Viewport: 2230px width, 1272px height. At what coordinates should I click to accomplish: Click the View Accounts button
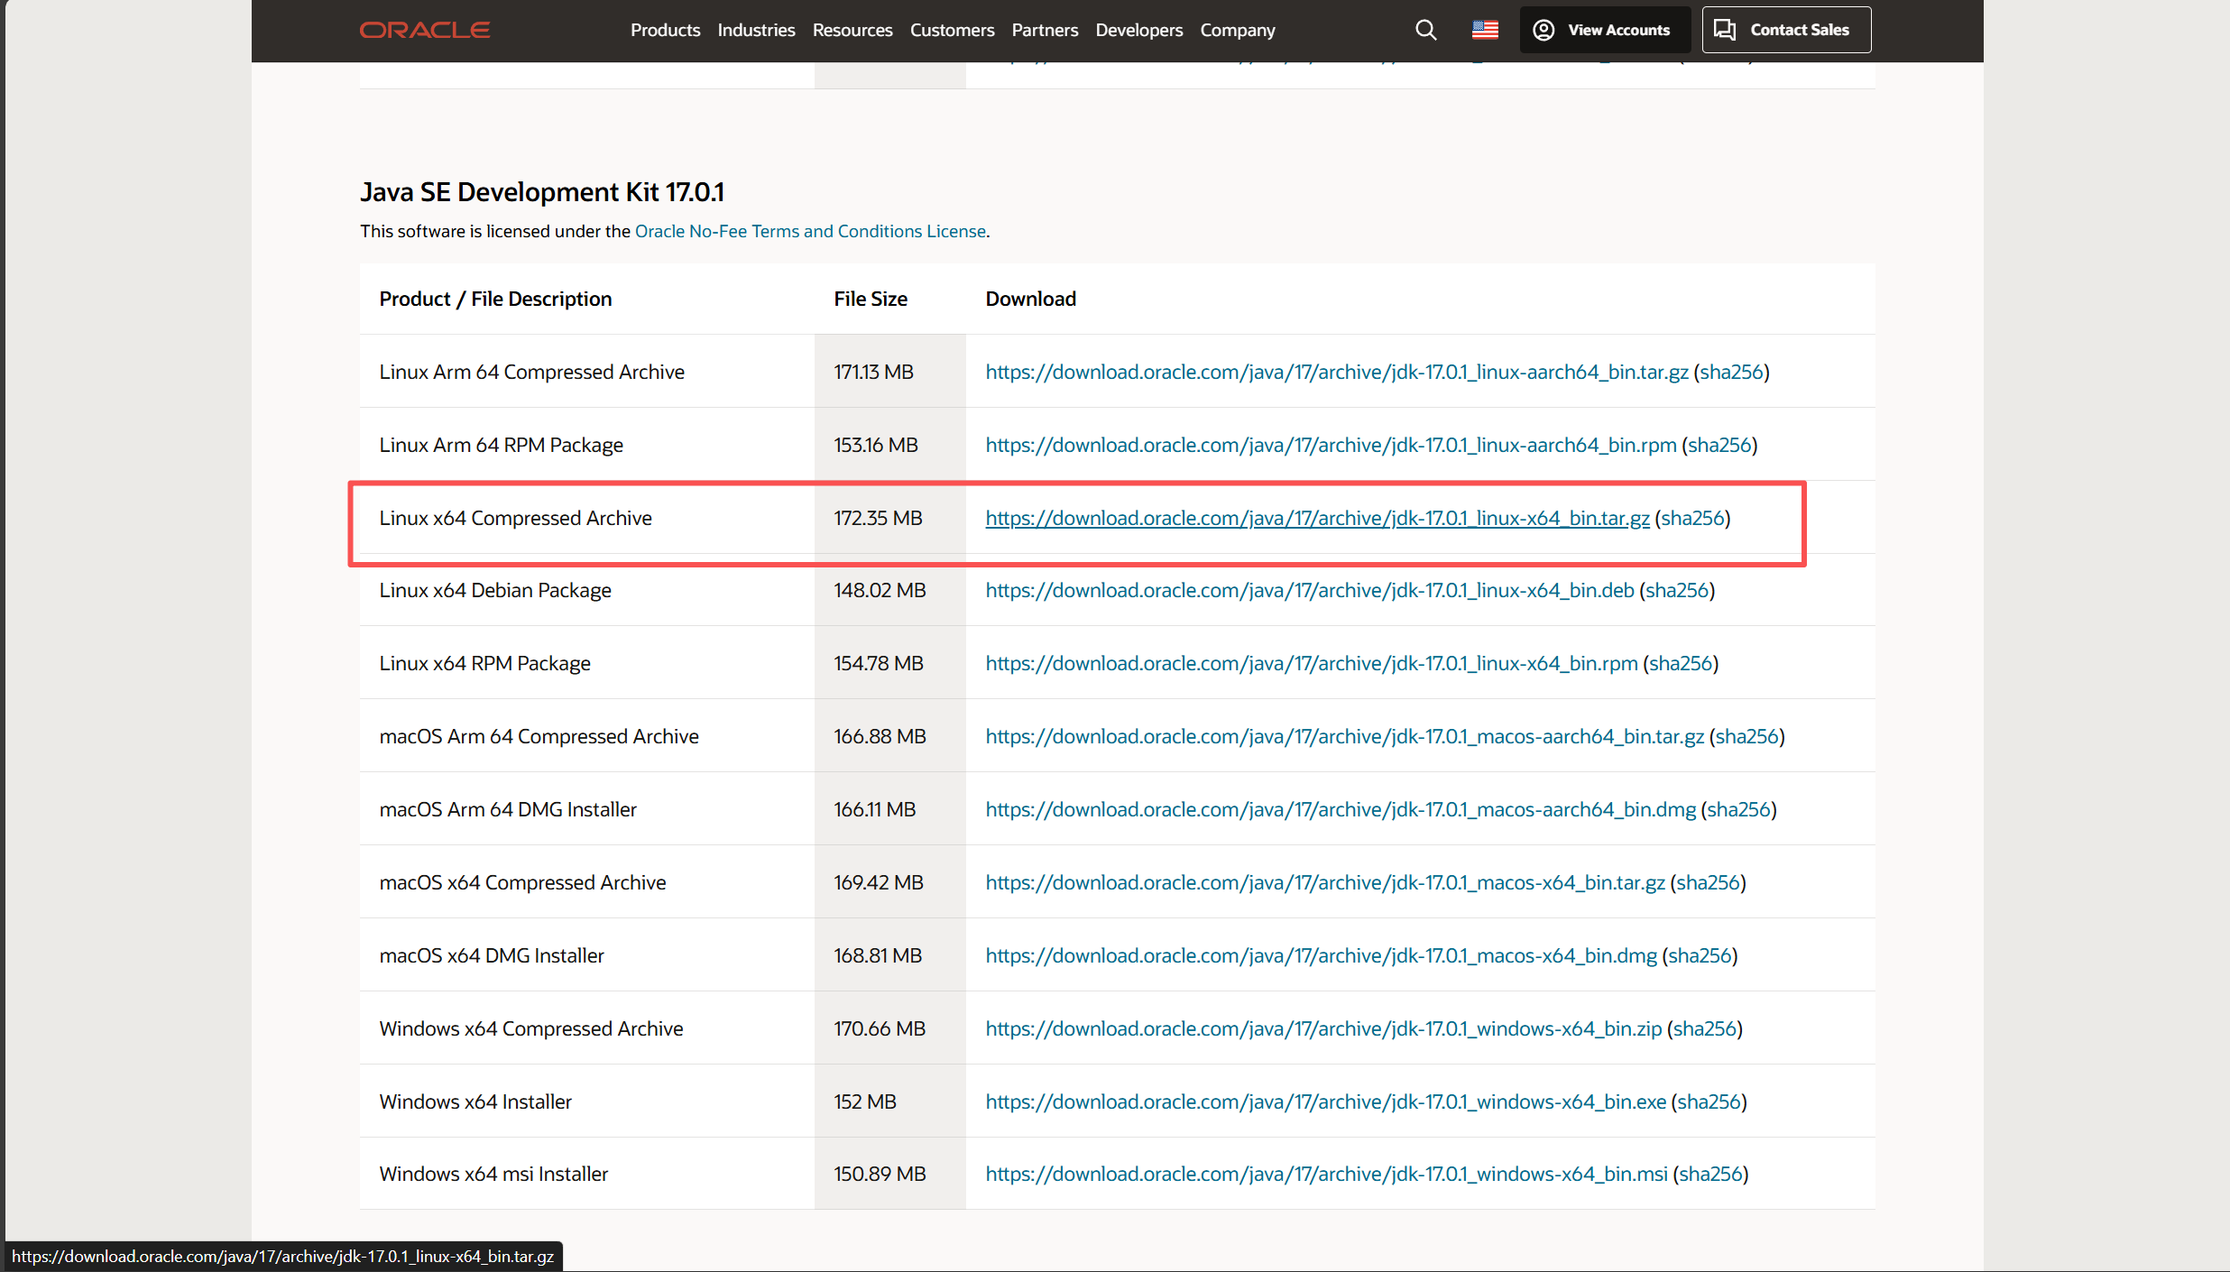click(1604, 30)
